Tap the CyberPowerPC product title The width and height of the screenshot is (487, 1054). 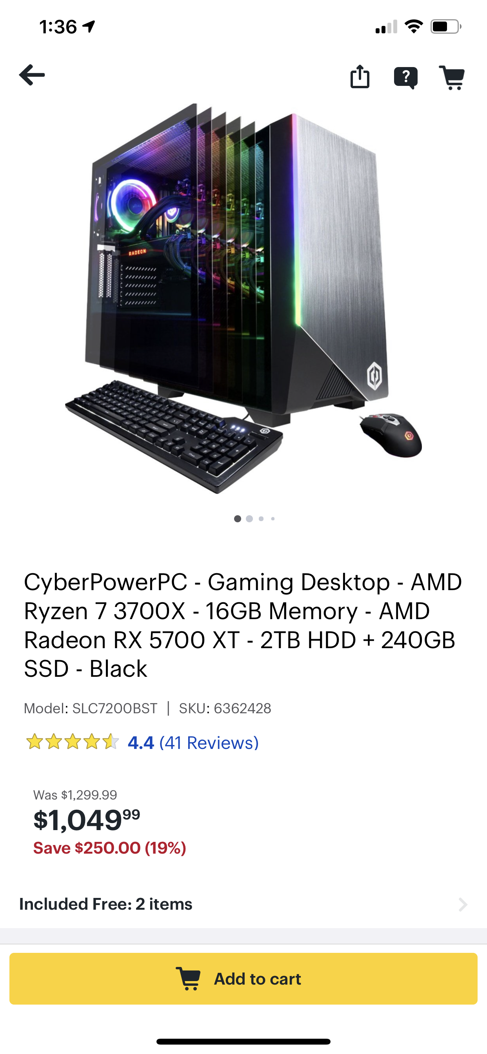(243, 625)
